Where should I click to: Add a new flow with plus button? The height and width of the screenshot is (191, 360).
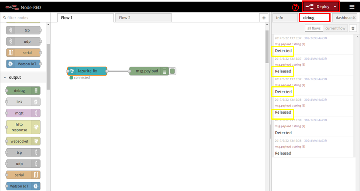[264, 18]
